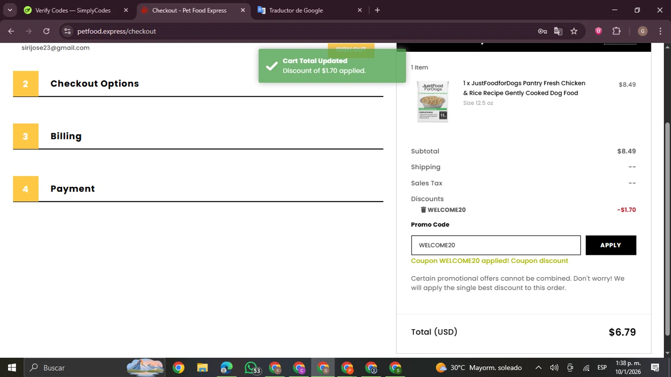Click the email sirijose23@gmail.com
Viewport: 671px width, 377px height.
pyautogui.click(x=55, y=48)
